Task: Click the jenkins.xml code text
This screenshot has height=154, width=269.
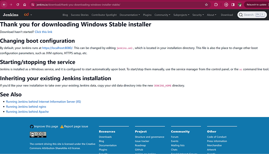Action: click(125, 48)
